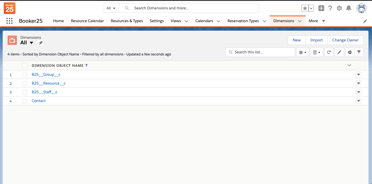The image size is (372, 184).
Task: Select the B25__Group__c row checkbox
Action: [x=25, y=75]
